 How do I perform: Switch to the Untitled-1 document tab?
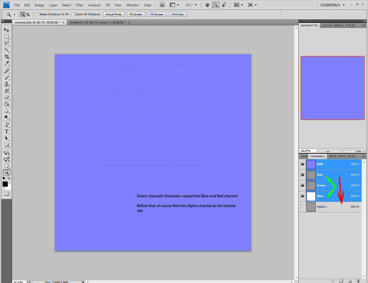pyautogui.click(x=97, y=22)
